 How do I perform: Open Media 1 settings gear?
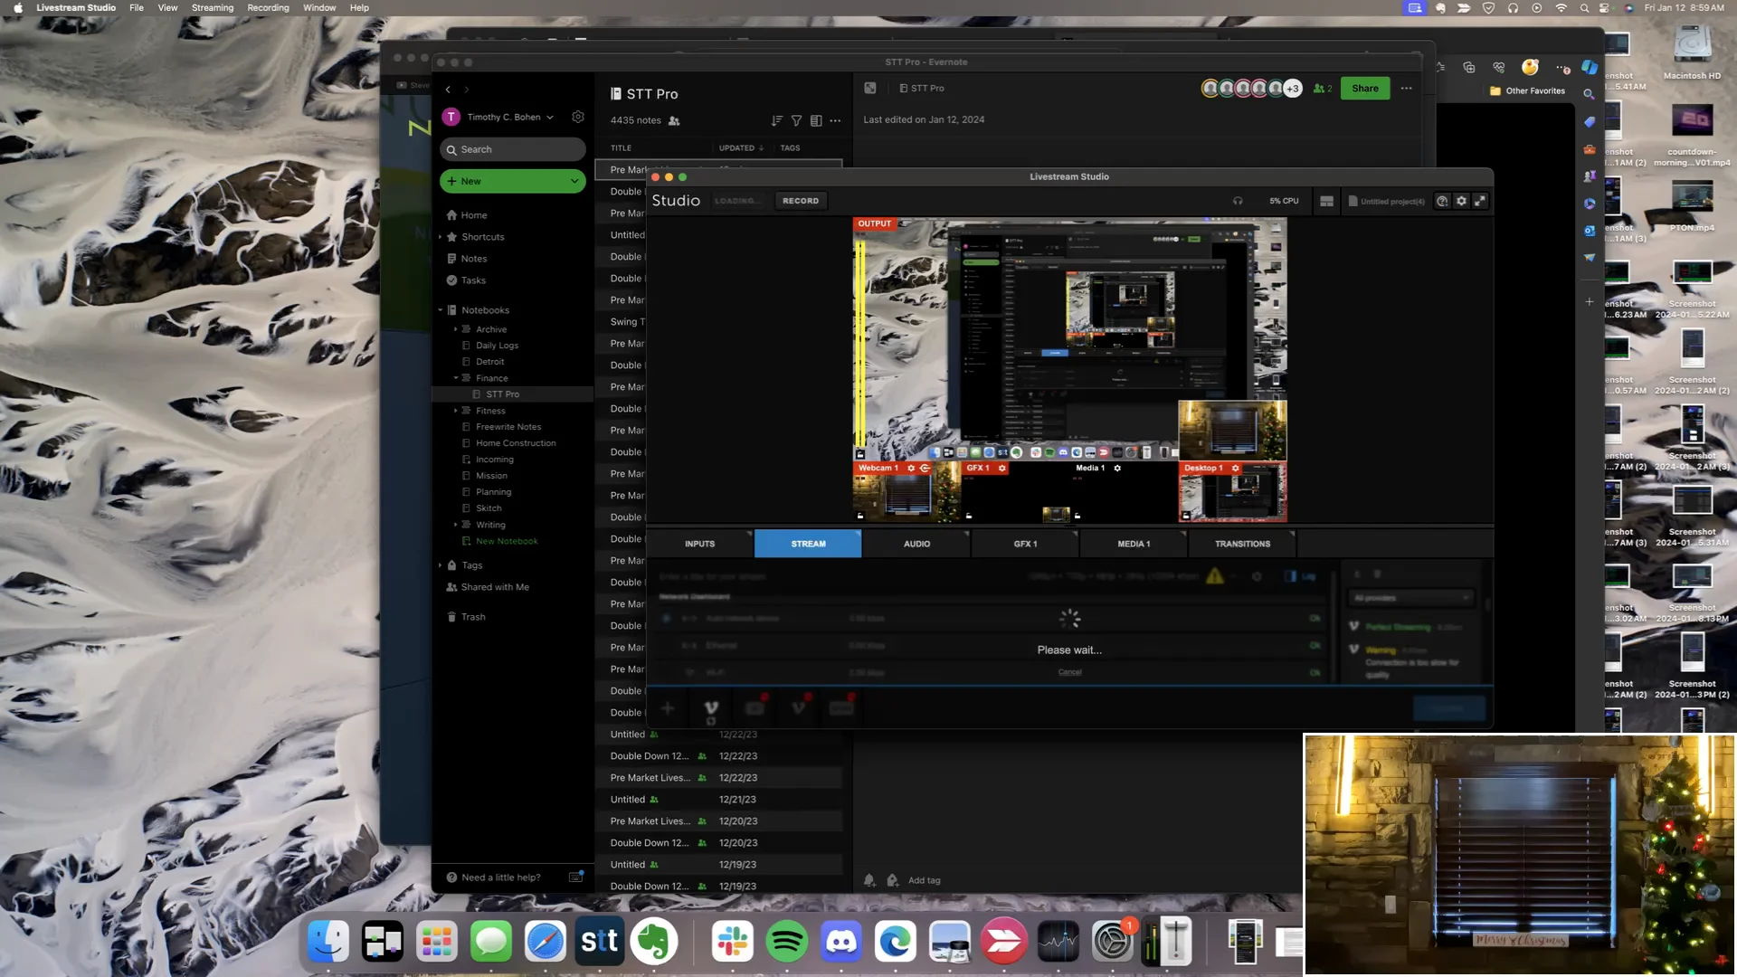pos(1117,469)
